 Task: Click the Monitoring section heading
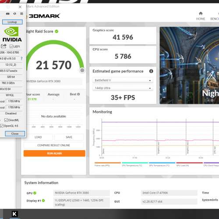point(102,112)
